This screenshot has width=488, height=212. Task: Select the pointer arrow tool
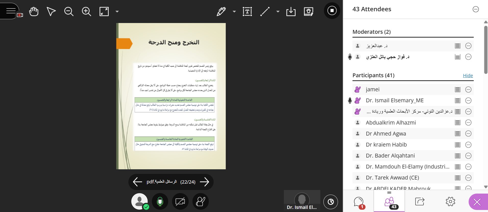point(51,12)
